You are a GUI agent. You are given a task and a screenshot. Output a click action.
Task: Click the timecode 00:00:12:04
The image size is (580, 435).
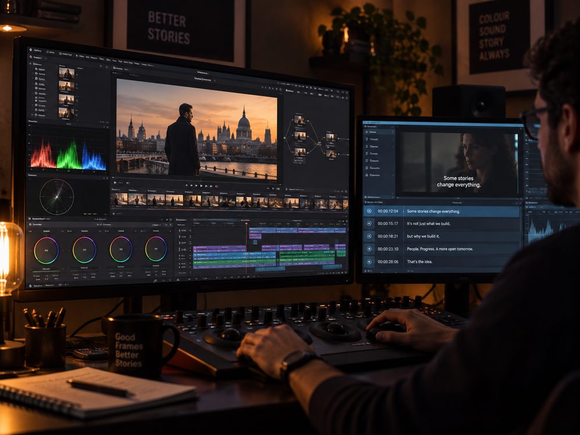387,211
